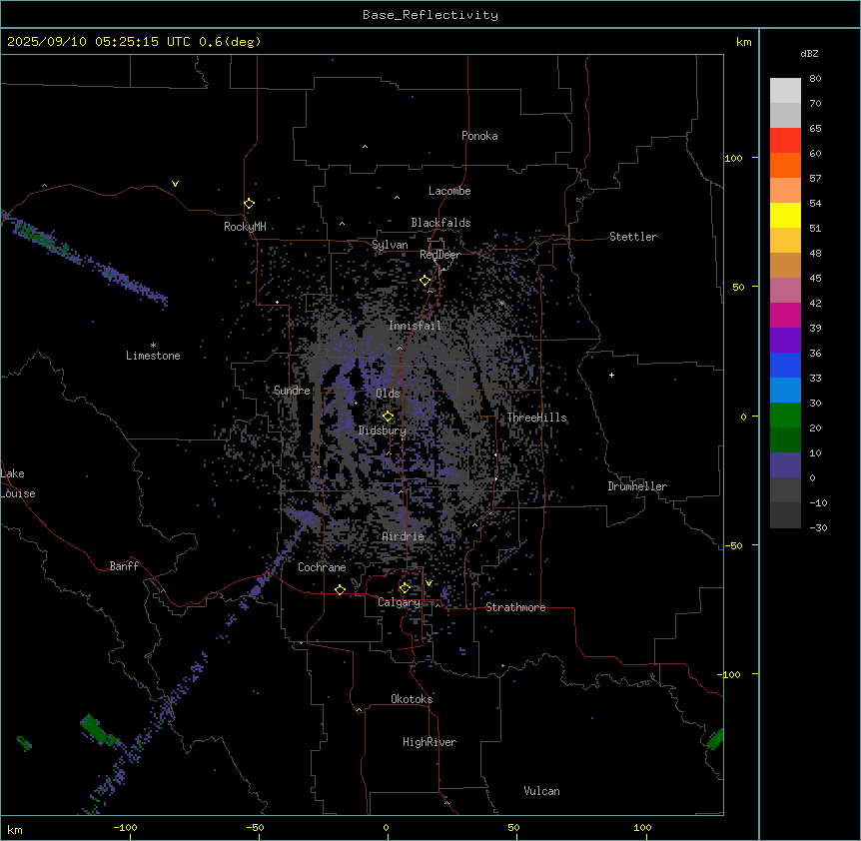The height and width of the screenshot is (841, 861).
Task: Select the purple 39-36 dBZ legend swatch
Action: (785, 340)
